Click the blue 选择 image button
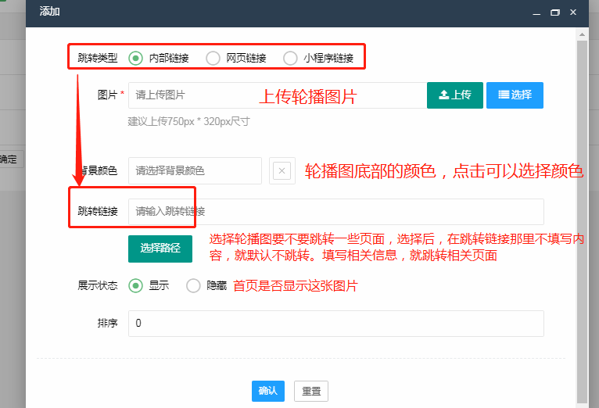The width and height of the screenshot is (599, 408). point(515,95)
